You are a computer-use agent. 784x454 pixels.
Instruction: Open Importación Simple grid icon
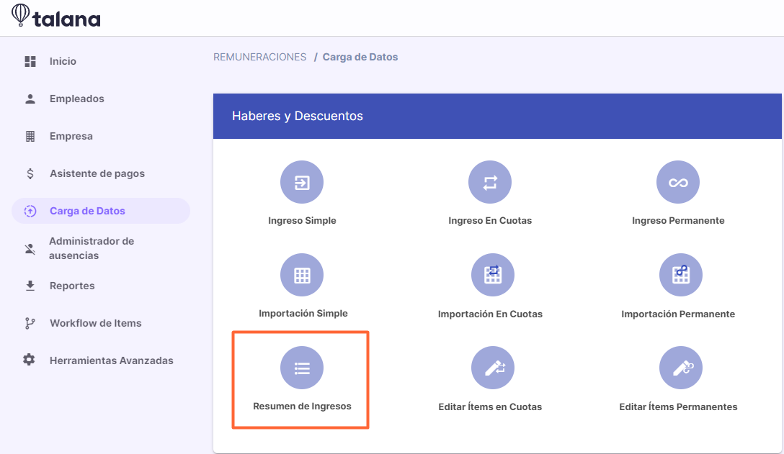coord(302,275)
